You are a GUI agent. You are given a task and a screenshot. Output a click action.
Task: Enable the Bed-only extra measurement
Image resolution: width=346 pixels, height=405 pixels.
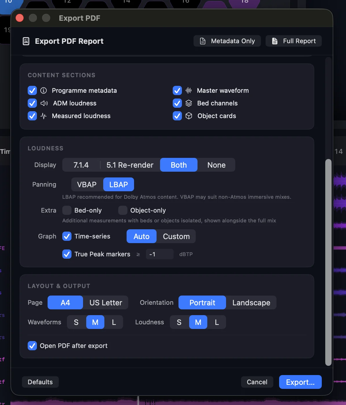(67, 210)
